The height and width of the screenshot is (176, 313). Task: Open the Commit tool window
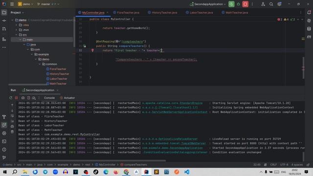4,21
